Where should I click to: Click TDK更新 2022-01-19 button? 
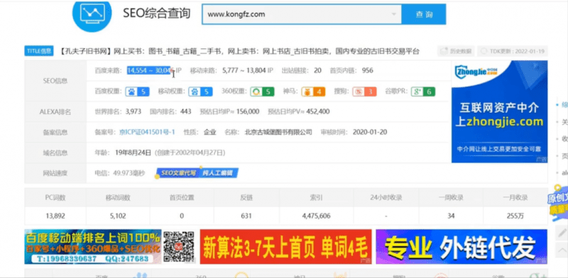[x=513, y=51]
